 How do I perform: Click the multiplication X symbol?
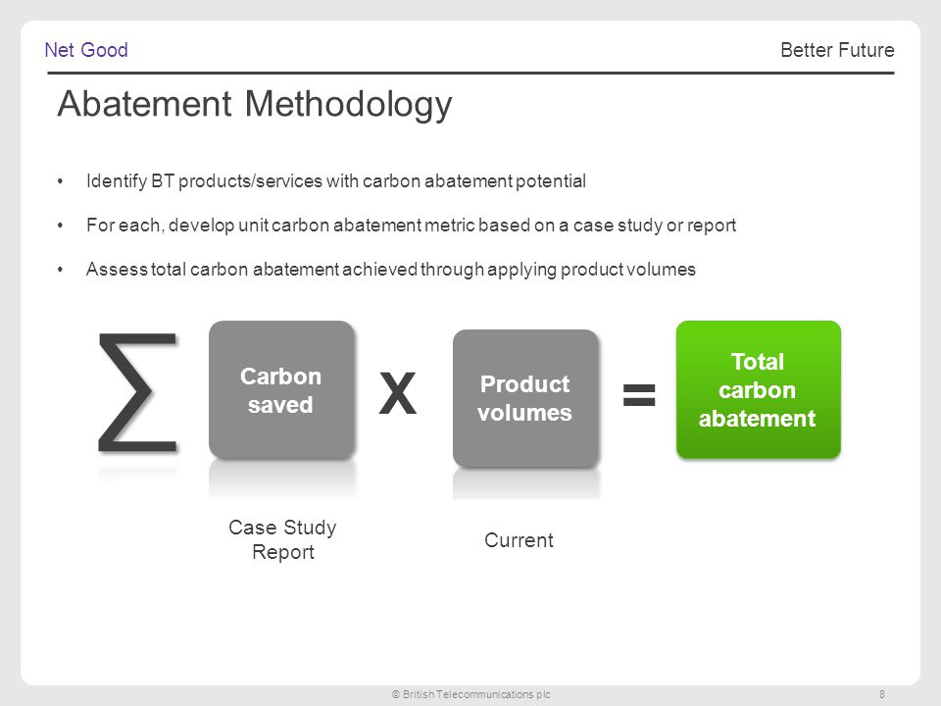[x=397, y=394]
